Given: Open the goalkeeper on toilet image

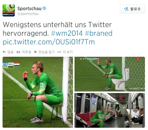Looking at the screenshot, I should click(x=110, y=74).
